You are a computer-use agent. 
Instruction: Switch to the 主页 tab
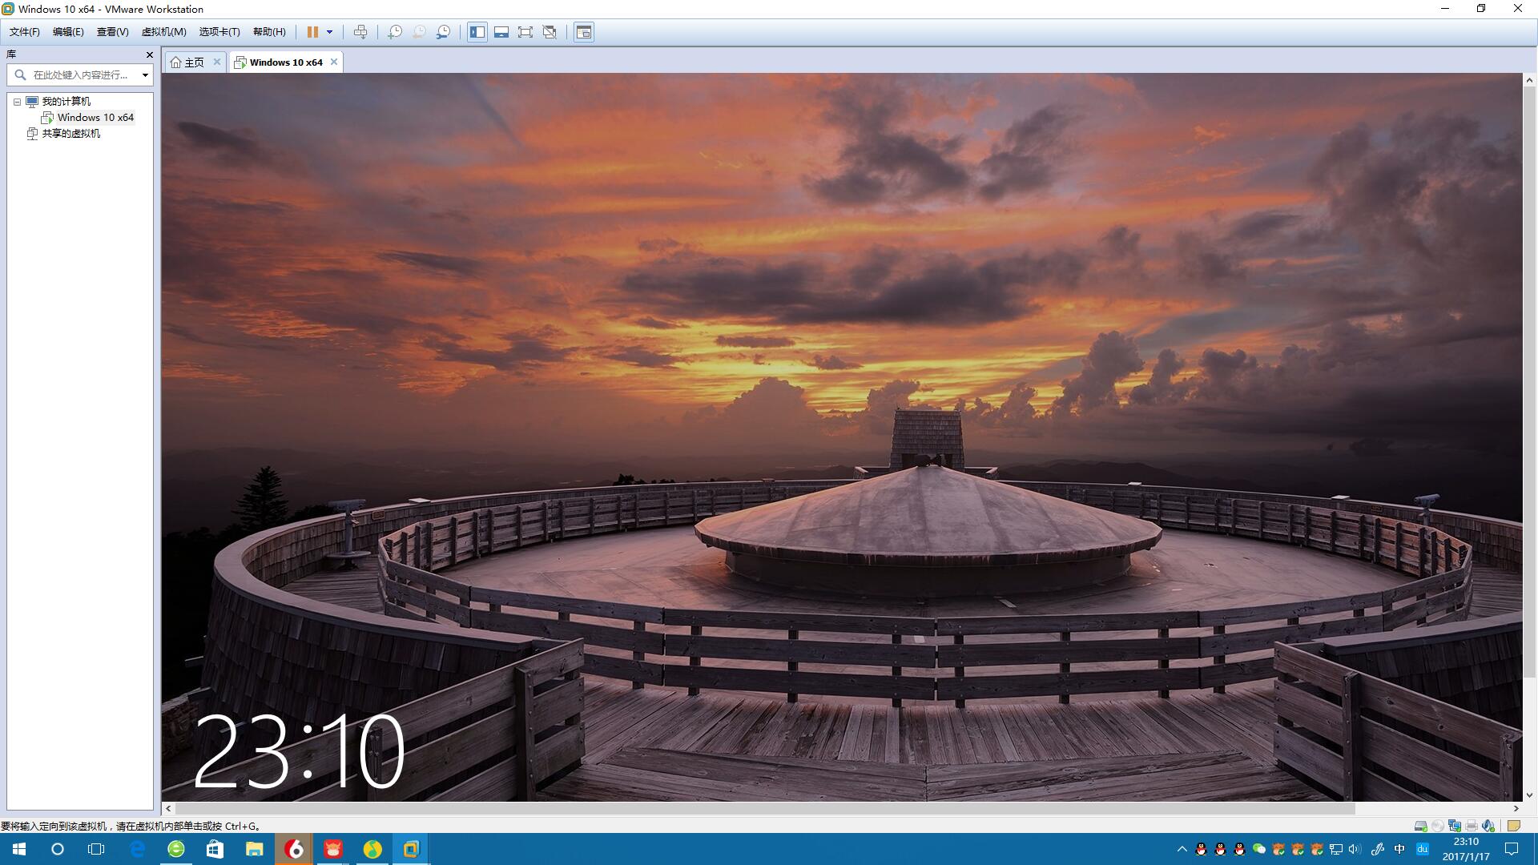(193, 62)
